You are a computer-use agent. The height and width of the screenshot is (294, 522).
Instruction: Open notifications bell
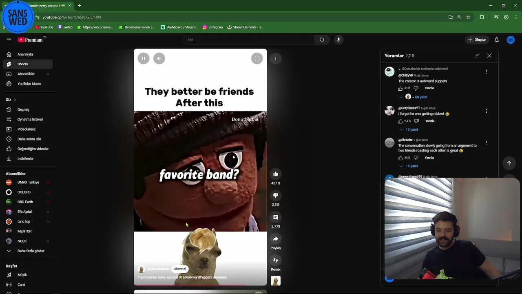coord(497,40)
